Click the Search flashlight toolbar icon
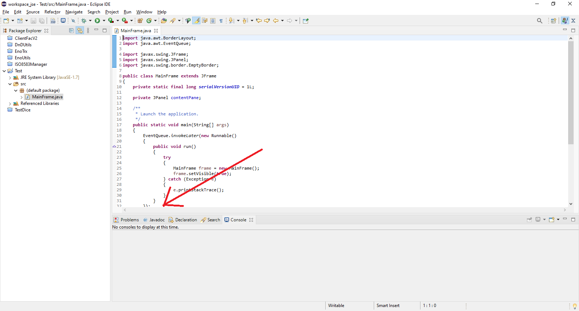The image size is (579, 311). pyautogui.click(x=173, y=21)
